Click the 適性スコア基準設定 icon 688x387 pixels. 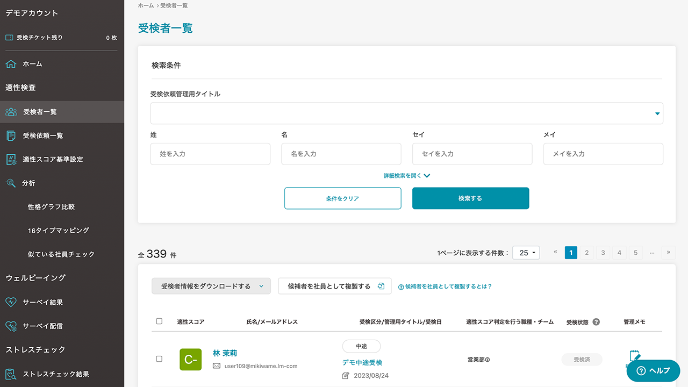[11, 159]
